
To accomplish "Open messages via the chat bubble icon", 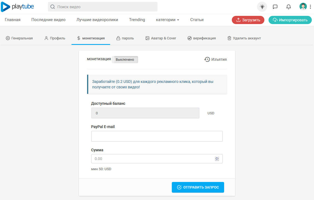I will (x=275, y=7).
